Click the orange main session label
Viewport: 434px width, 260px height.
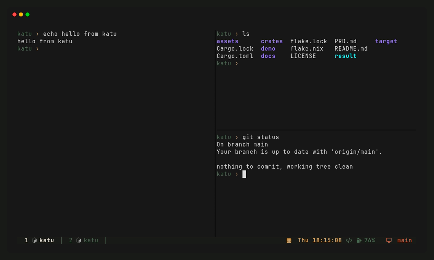(405, 240)
